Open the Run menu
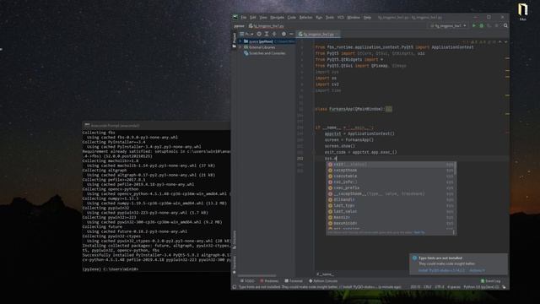This screenshot has height=304, width=540. pos(319,17)
